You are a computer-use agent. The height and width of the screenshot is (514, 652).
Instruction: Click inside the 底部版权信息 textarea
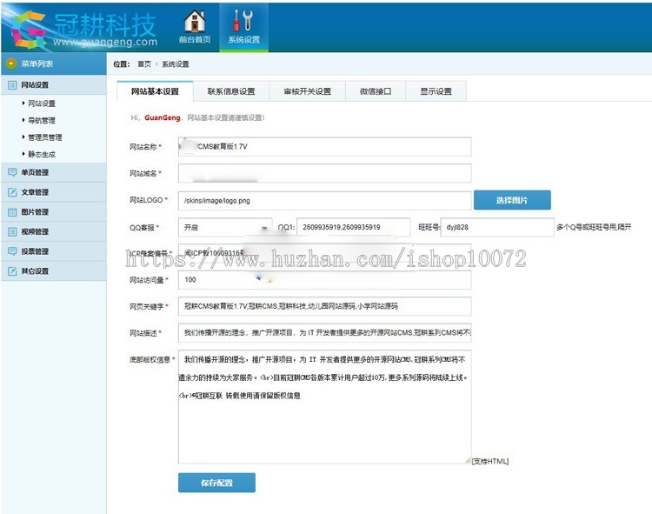tap(325, 407)
